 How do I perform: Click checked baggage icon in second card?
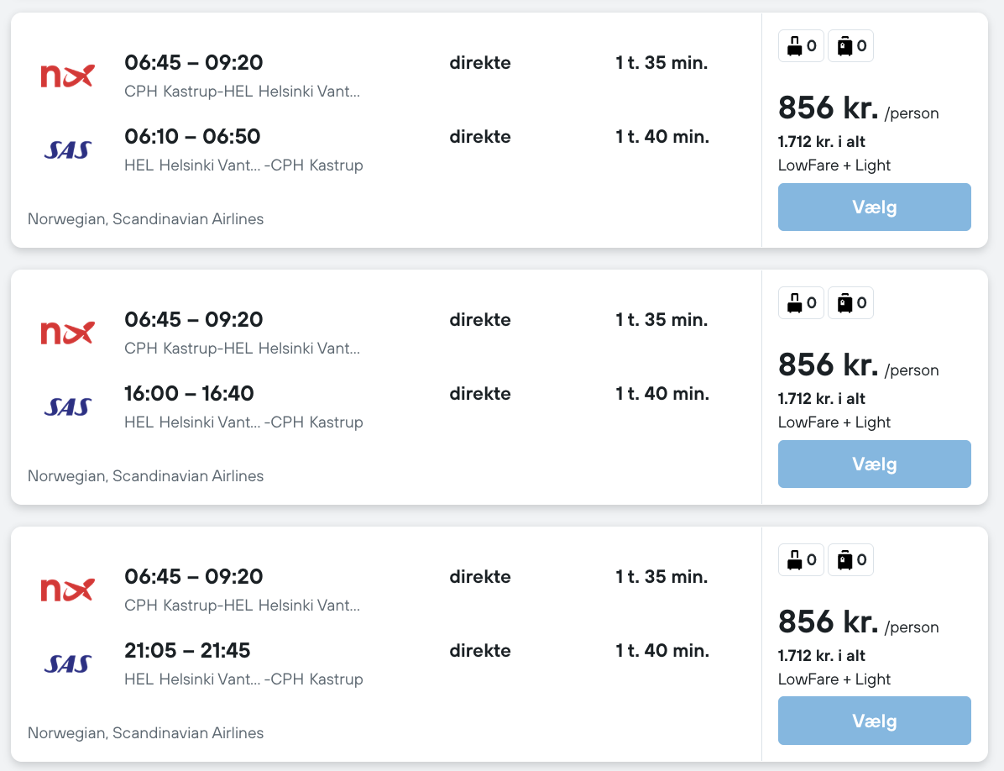pyautogui.click(x=845, y=304)
